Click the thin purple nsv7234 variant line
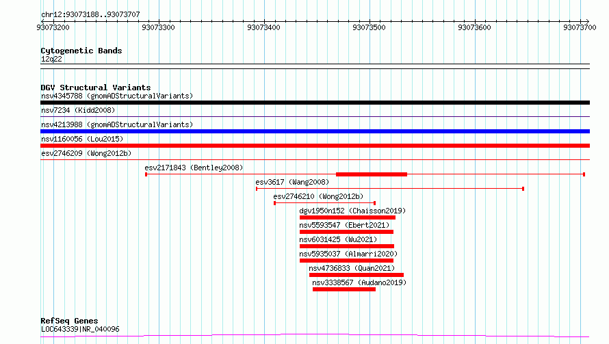This screenshot has width=609, height=344. click(x=315, y=116)
